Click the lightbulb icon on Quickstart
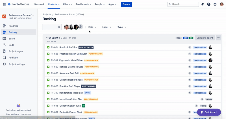The width and height of the screenshot is (226, 119). pos(202,112)
